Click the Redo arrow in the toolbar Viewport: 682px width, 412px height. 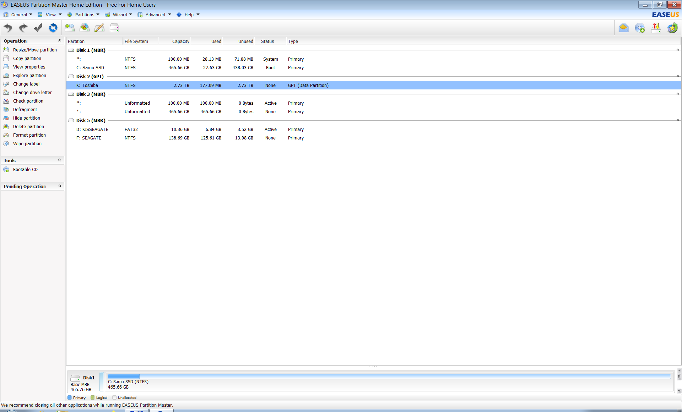[x=23, y=28]
